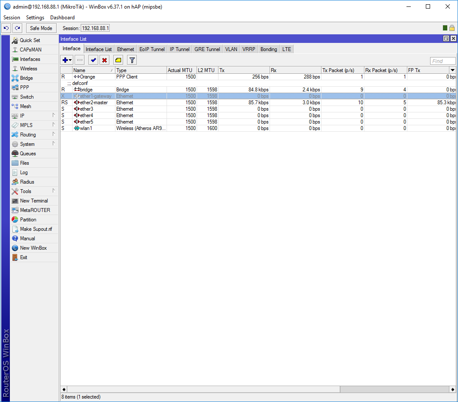This screenshot has height=402, width=458.
Task: Open MetaROUTER in sidebar
Action: click(x=35, y=210)
